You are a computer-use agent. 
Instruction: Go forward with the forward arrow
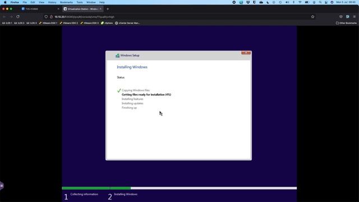(x=11, y=17)
